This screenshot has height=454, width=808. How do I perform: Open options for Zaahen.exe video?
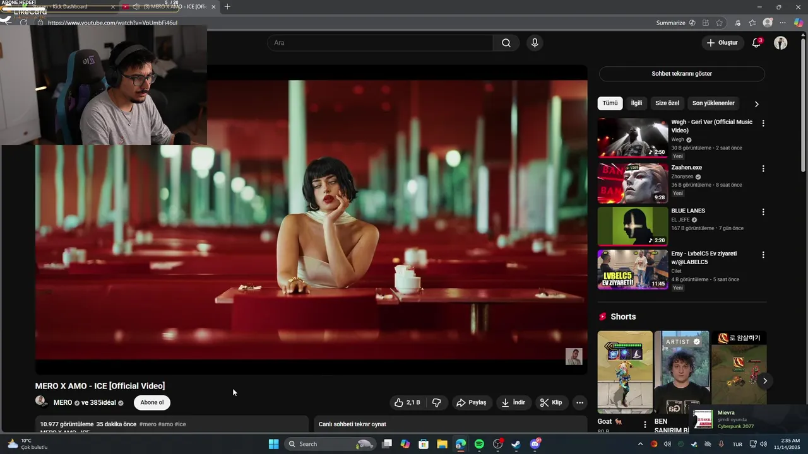[763, 169]
